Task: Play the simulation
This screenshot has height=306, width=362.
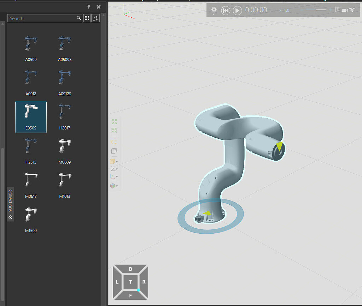Action: tap(237, 11)
